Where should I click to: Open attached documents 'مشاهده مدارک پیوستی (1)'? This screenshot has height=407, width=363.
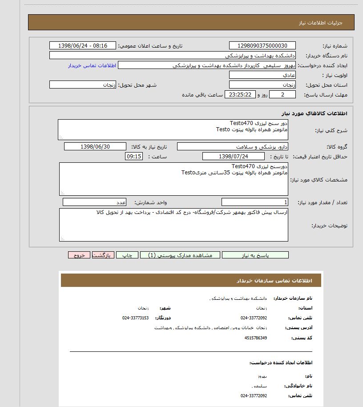(180, 255)
